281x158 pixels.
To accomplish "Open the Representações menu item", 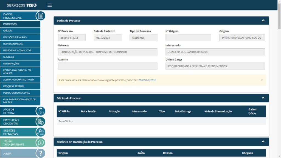I will pos(20,44).
